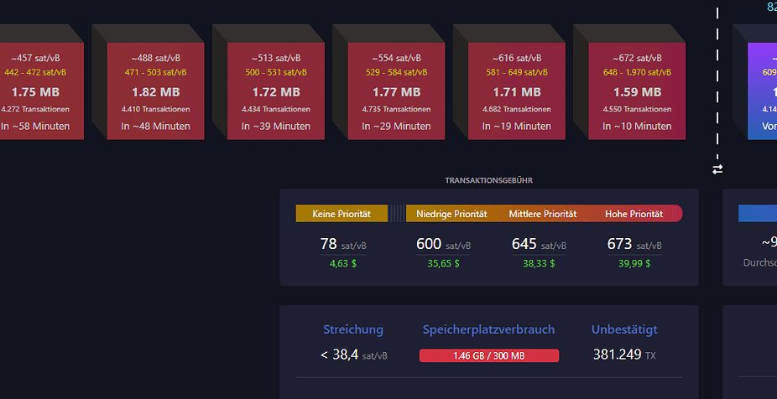
Task: Click the 600 sat/vB low priority fee
Action: pyautogui.click(x=443, y=245)
